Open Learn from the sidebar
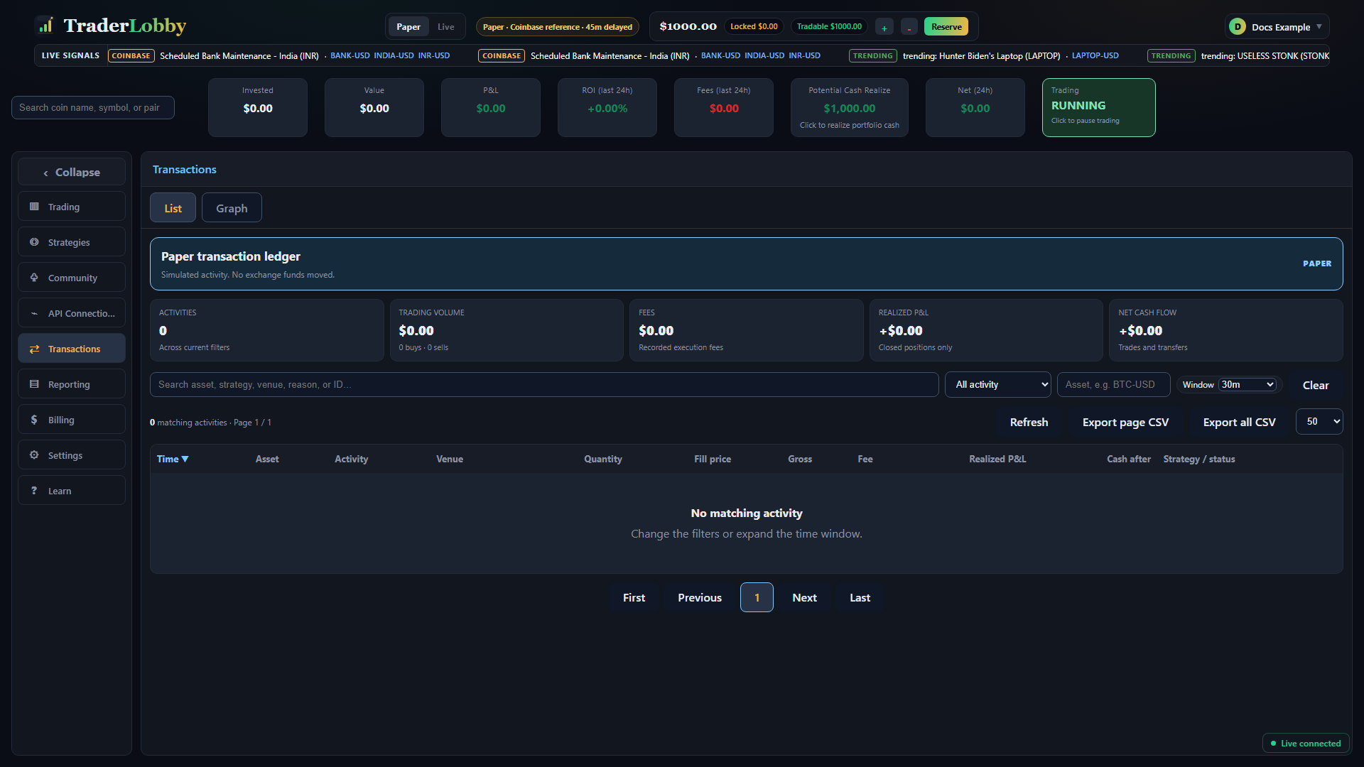The width and height of the screenshot is (1364, 767). tap(72, 491)
